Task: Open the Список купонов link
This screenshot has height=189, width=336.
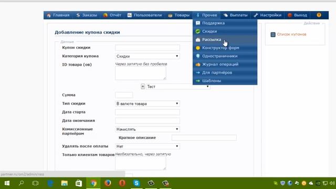Action: [291, 34]
